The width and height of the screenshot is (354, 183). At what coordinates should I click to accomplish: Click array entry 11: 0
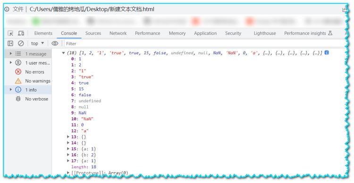coord(77,125)
